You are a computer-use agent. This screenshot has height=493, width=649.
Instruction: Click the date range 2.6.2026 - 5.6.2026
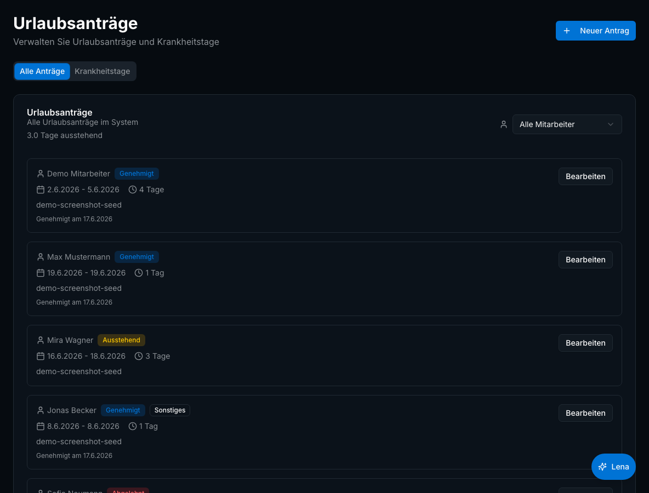[x=83, y=190]
